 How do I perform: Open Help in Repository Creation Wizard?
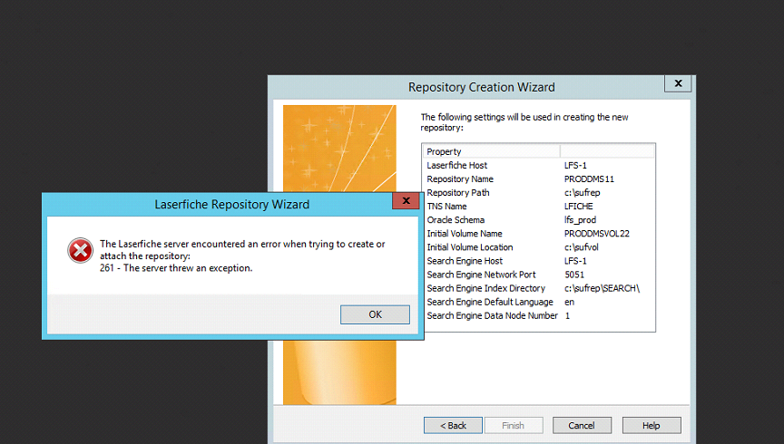[651, 426]
